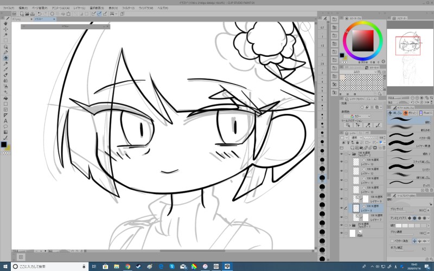
Task: Create a new layer folder
Action: 361,148
